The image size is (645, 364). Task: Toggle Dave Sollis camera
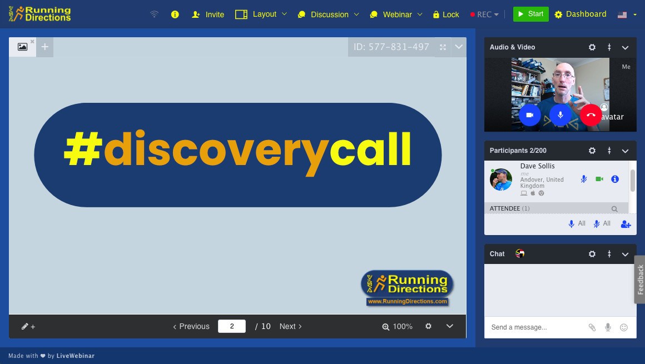point(599,179)
